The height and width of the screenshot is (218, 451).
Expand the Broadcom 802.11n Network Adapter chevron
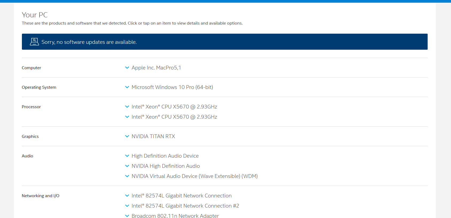coord(127,216)
